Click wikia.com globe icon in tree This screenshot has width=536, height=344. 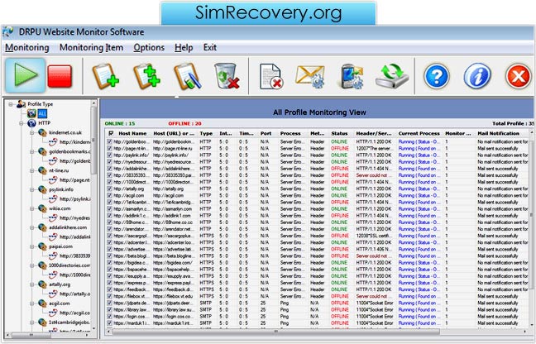[42, 208]
